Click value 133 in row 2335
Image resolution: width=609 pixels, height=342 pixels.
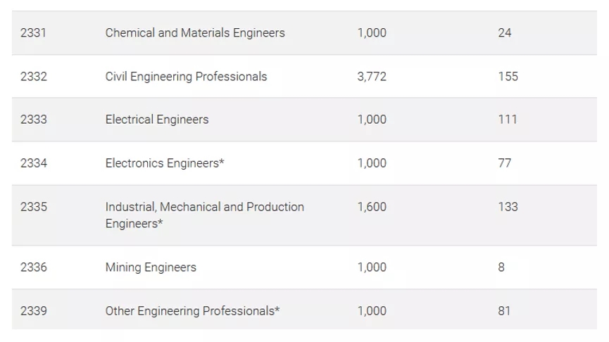pos(508,206)
